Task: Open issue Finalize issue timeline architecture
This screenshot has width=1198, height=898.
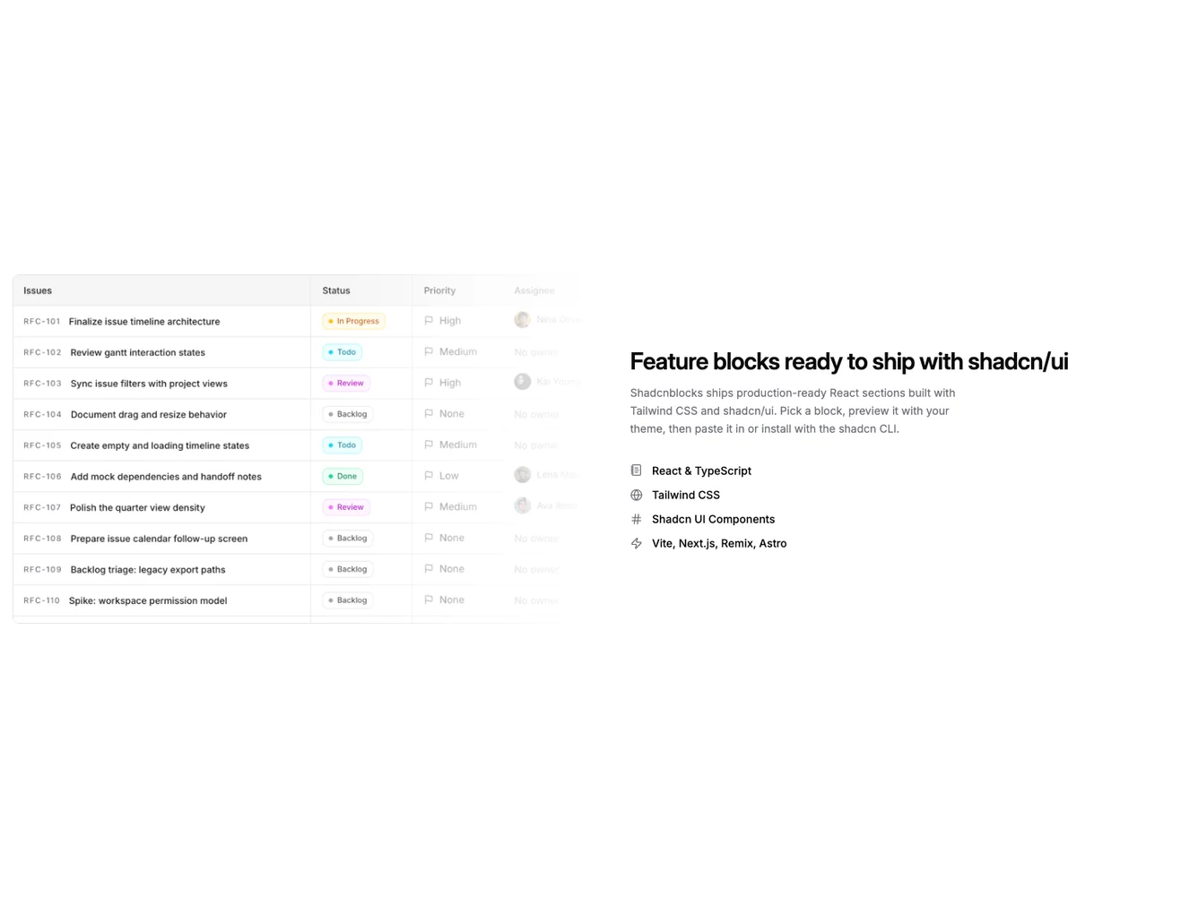Action: [x=144, y=322]
